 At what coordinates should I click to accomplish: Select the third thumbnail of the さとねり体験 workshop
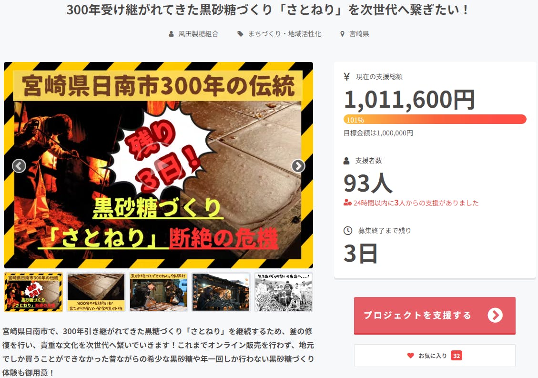click(x=159, y=292)
